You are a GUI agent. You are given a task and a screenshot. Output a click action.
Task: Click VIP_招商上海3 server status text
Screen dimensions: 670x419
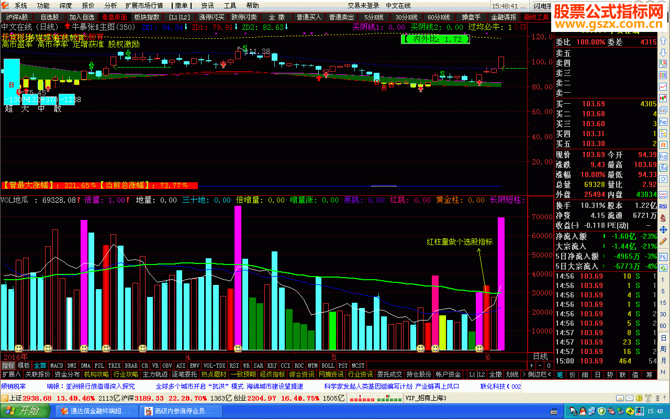[x=426, y=398]
